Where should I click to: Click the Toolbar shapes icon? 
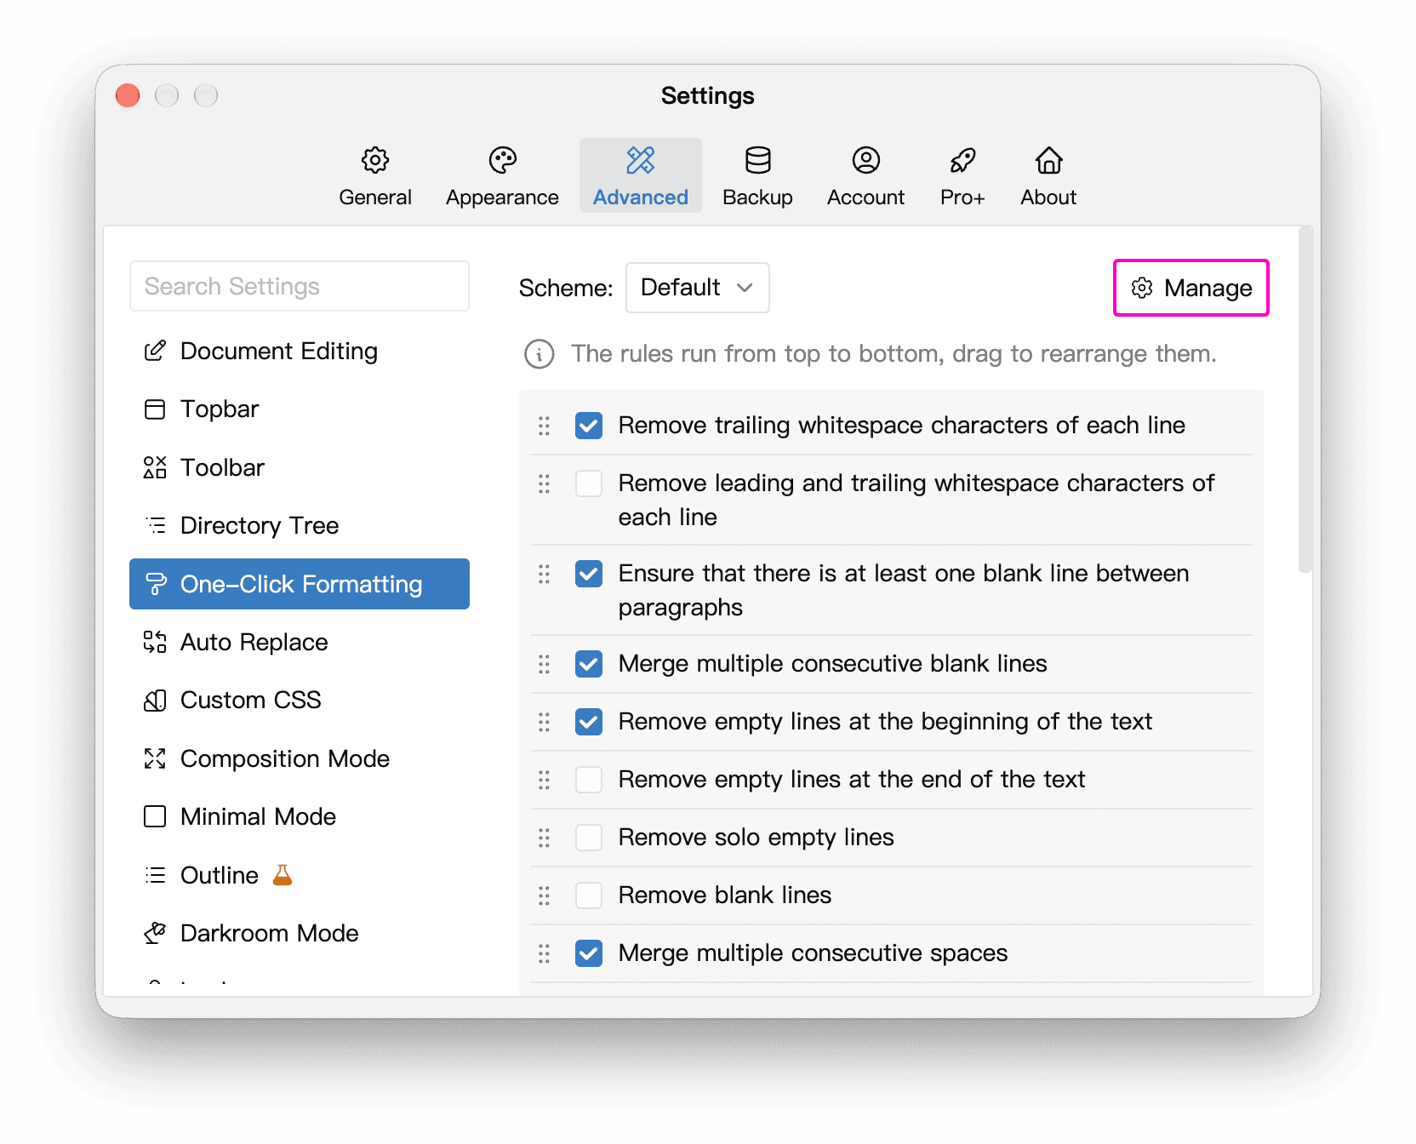pyautogui.click(x=155, y=467)
